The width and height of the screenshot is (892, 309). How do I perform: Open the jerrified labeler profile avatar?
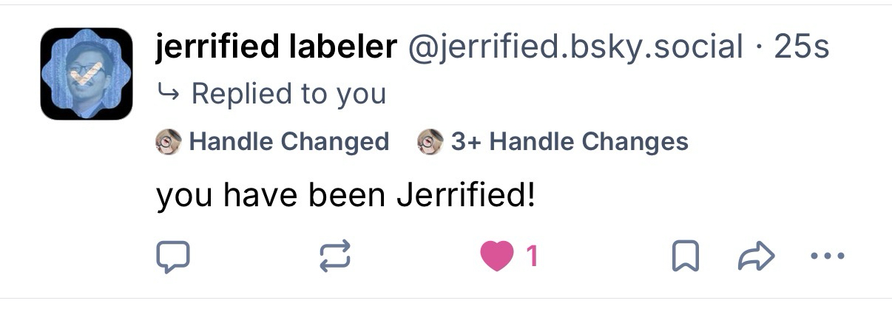tap(86, 74)
